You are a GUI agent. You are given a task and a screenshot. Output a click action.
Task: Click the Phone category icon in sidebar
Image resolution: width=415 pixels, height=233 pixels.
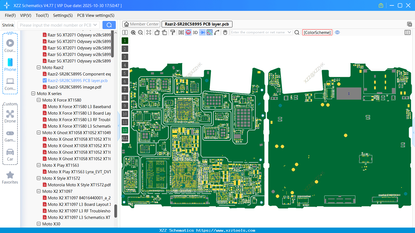pyautogui.click(x=10, y=62)
